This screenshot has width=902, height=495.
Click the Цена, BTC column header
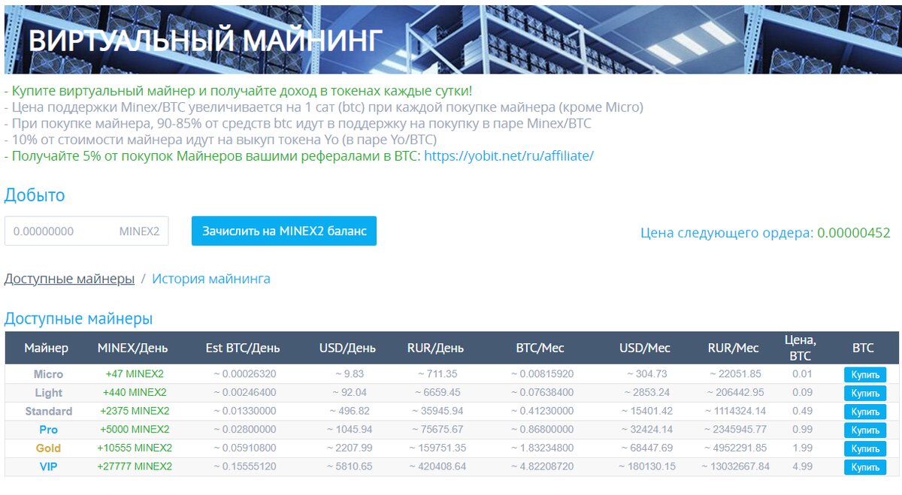point(800,347)
